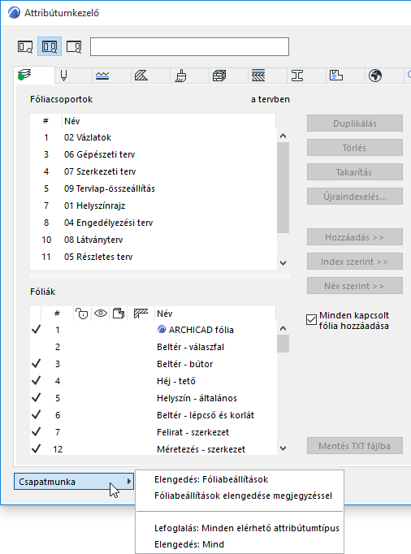The width and height of the screenshot is (411, 554).
Task: Click the Fóliacsoportok list scrollbar thumb
Action: [283, 188]
